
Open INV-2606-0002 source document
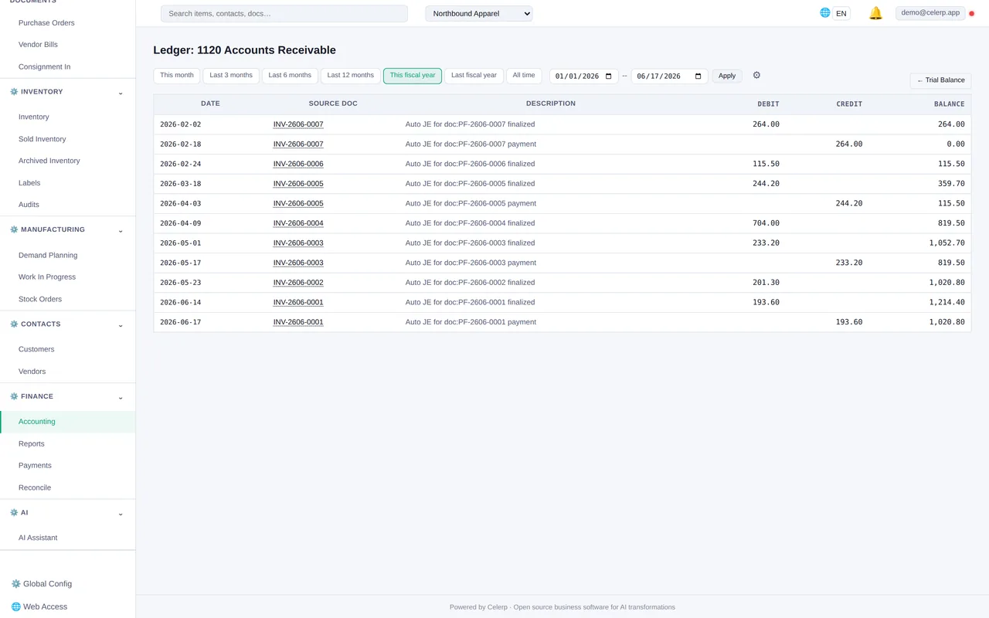coord(298,283)
